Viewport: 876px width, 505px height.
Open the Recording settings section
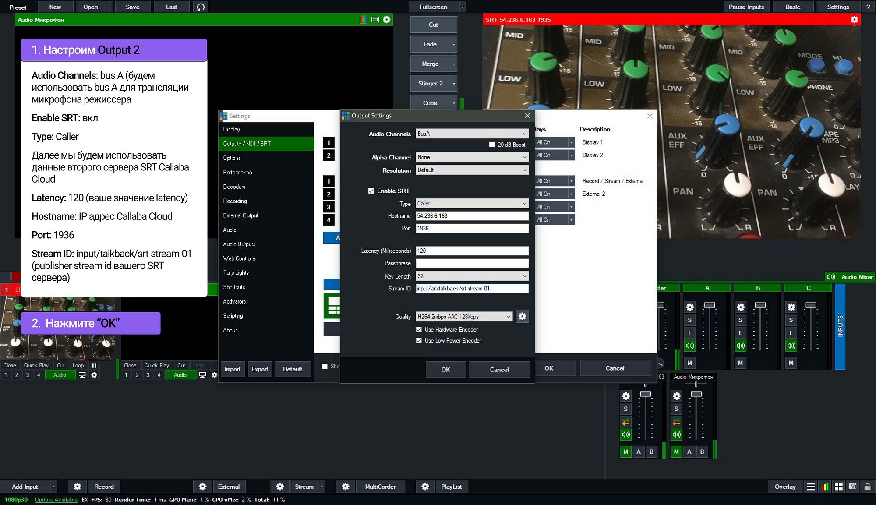point(266,201)
